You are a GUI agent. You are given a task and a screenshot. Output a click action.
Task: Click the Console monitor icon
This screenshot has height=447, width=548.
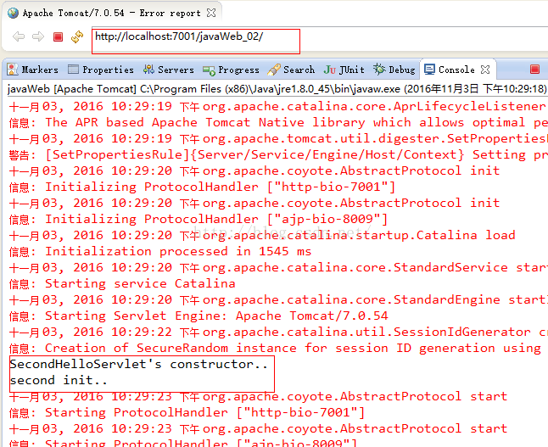[429, 70]
